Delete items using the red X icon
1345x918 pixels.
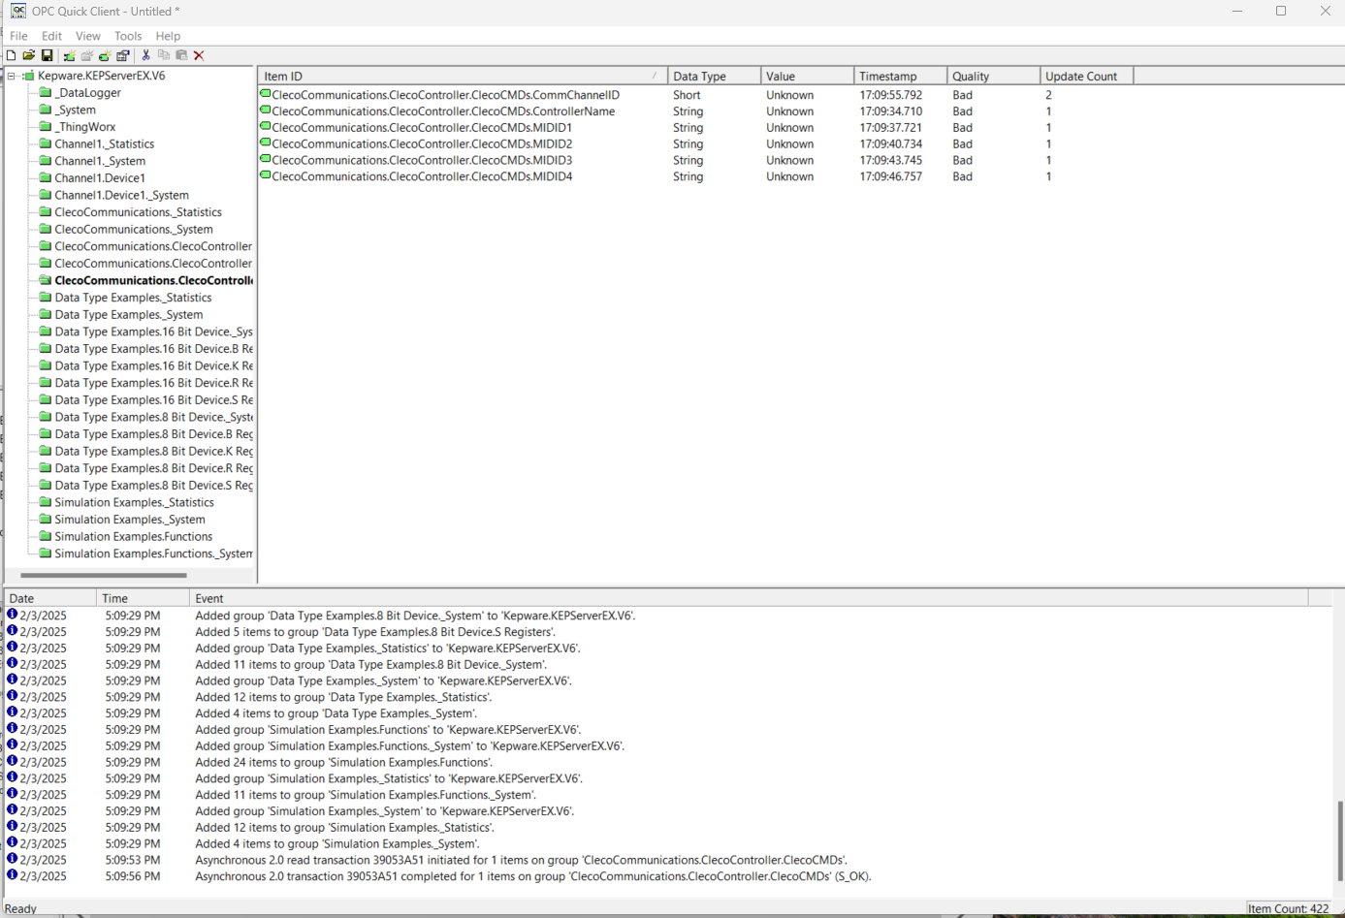coord(199,55)
